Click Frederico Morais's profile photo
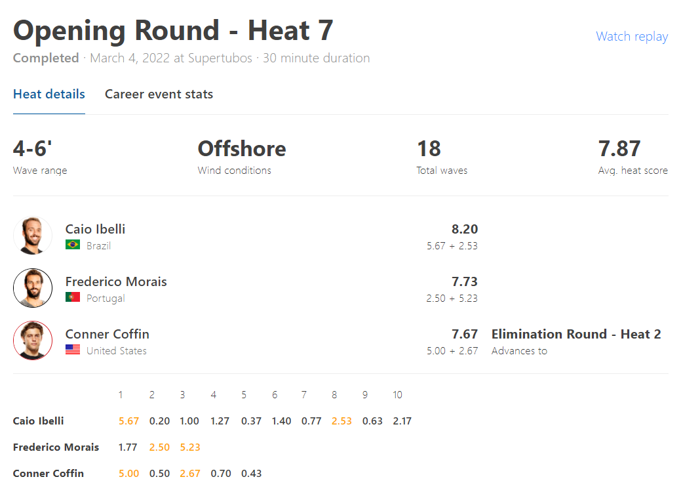This screenshot has width=683, height=496. coord(33,288)
